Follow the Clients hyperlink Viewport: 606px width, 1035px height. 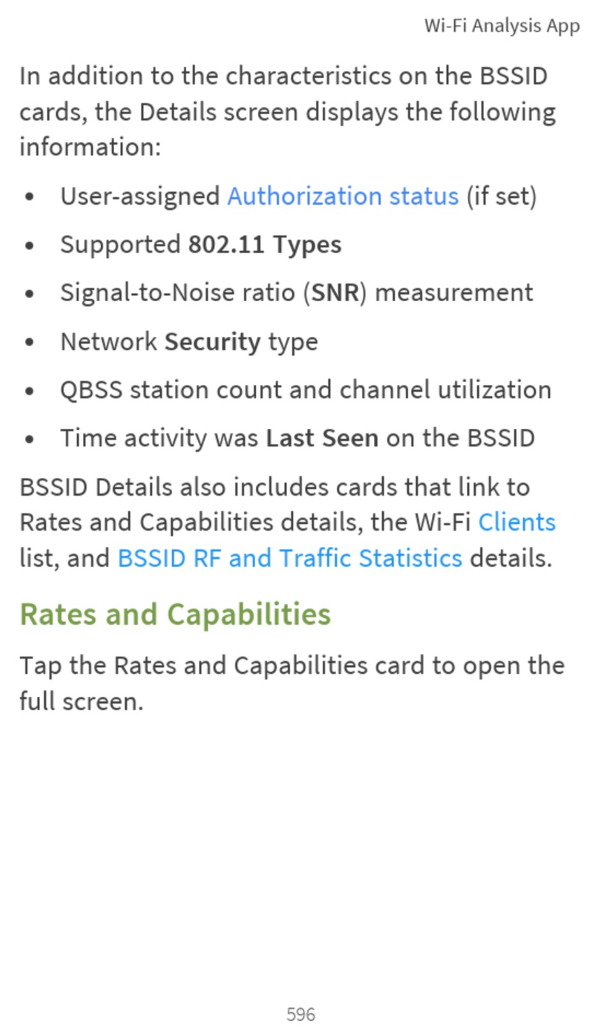[517, 523]
